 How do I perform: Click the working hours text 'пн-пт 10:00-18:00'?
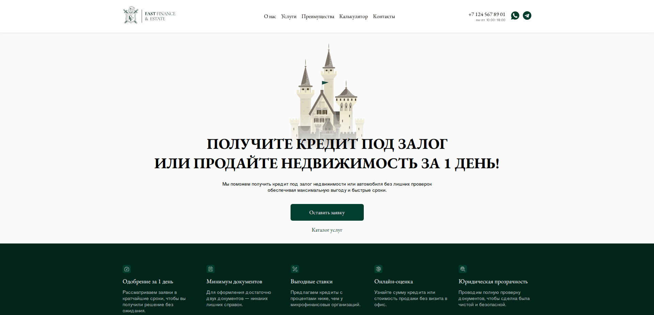pyautogui.click(x=490, y=20)
